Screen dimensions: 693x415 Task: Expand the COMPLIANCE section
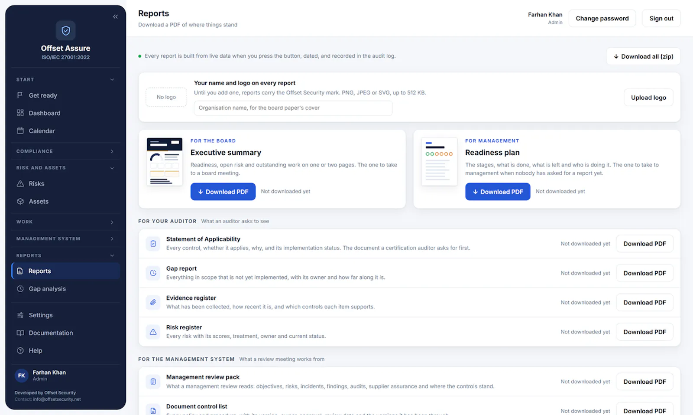(65, 151)
